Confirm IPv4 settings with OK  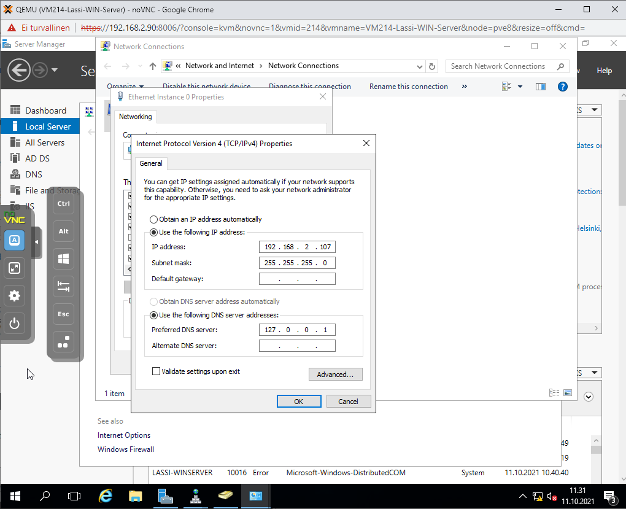point(299,402)
